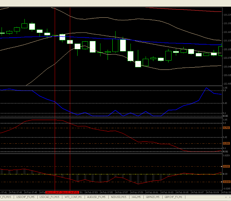Open the NZDUSD,M15 chart tab
The width and height of the screenshot is (231, 201).
119,197
